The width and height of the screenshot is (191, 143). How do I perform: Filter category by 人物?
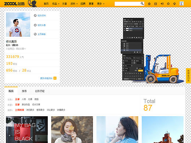(24, 99)
